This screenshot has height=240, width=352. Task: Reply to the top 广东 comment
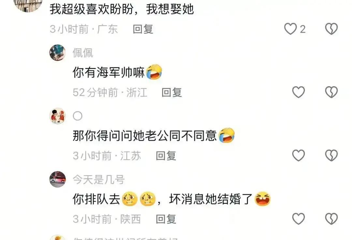coord(143,29)
